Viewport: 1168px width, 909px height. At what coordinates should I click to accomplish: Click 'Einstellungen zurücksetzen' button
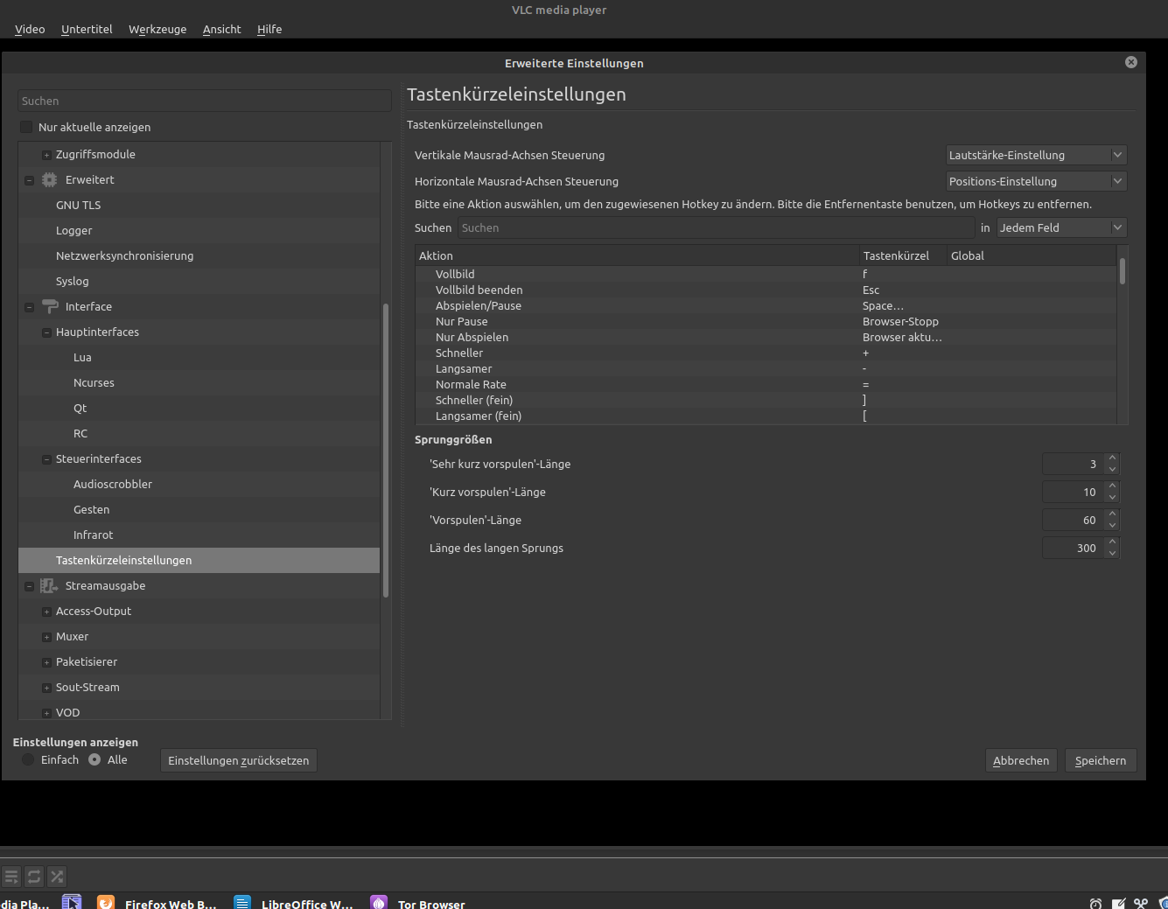(239, 760)
